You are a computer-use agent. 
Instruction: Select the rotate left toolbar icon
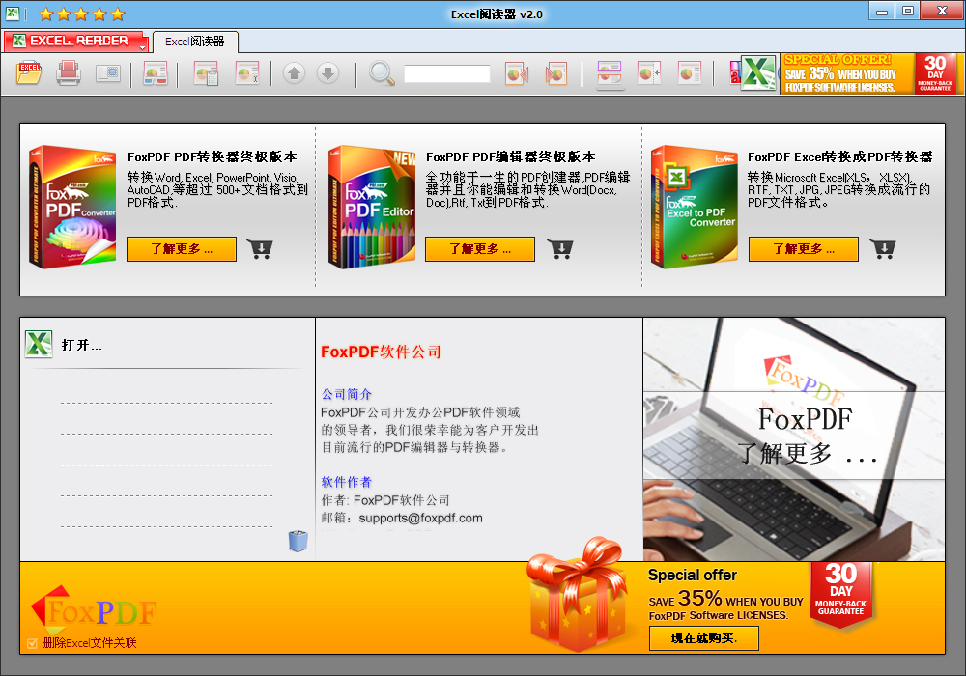tap(516, 73)
